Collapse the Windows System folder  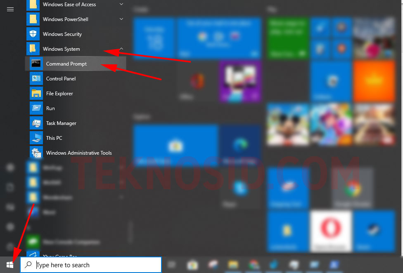click(76, 49)
